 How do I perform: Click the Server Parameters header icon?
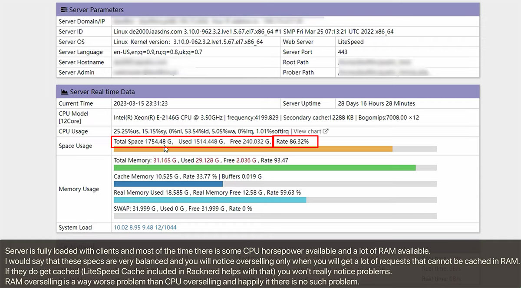[x=64, y=10]
